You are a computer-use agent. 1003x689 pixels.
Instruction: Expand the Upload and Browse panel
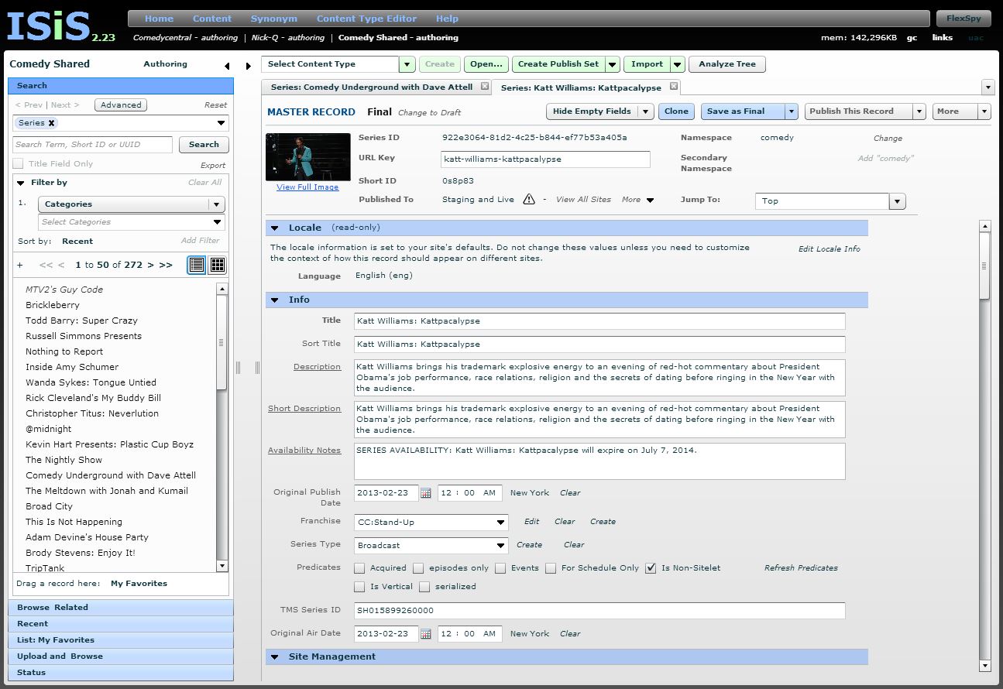click(121, 656)
